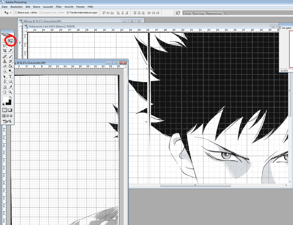Select Full Screen with Menu Bar mode
The height and width of the screenshot is (225, 293).
point(8,116)
